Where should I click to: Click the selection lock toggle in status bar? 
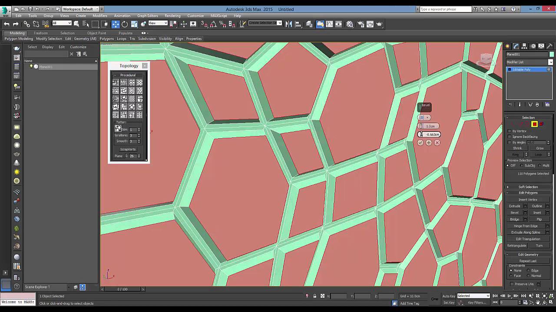tap(314, 296)
